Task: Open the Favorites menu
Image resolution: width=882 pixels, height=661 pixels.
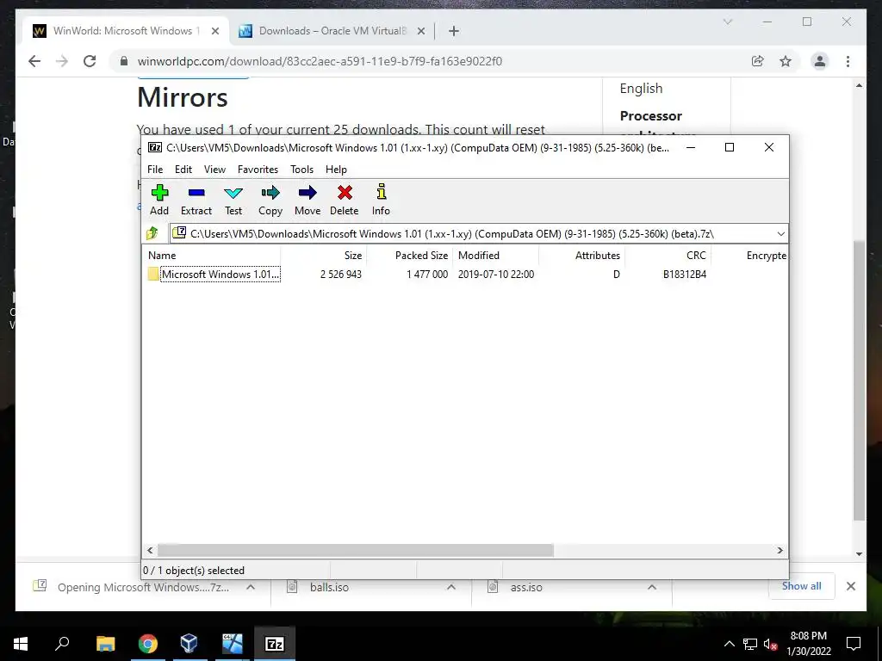Action: pos(258,170)
